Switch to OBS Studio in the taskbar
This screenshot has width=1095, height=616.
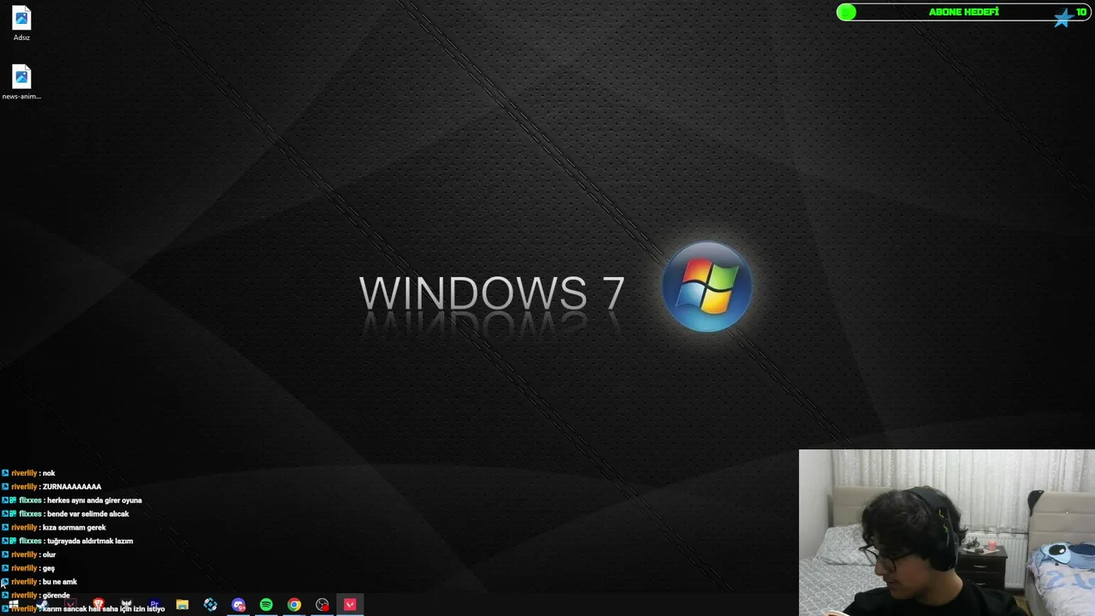click(323, 604)
